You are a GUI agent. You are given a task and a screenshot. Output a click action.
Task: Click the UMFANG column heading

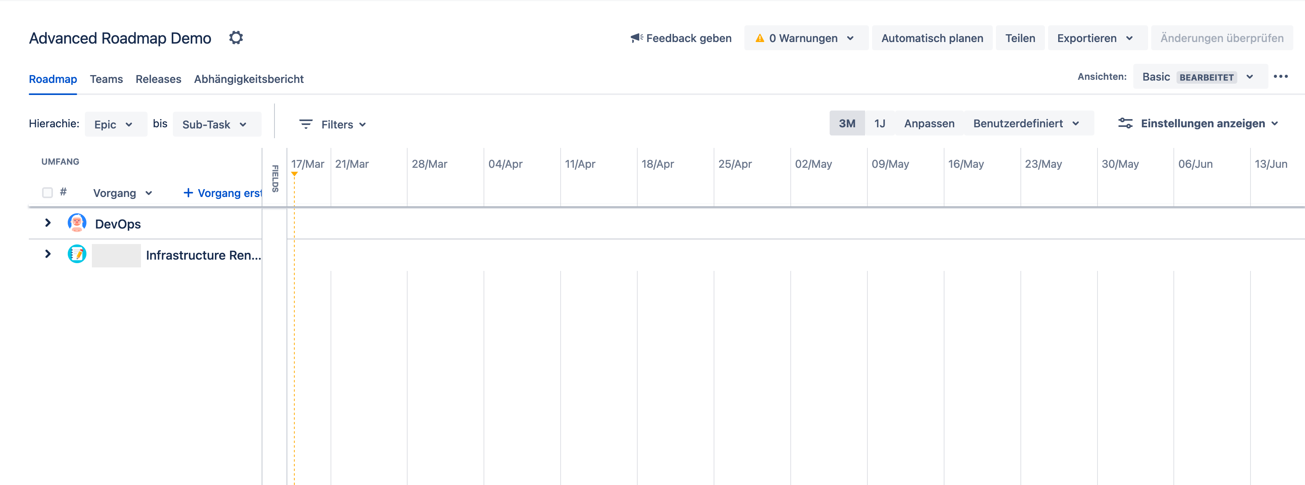[60, 162]
